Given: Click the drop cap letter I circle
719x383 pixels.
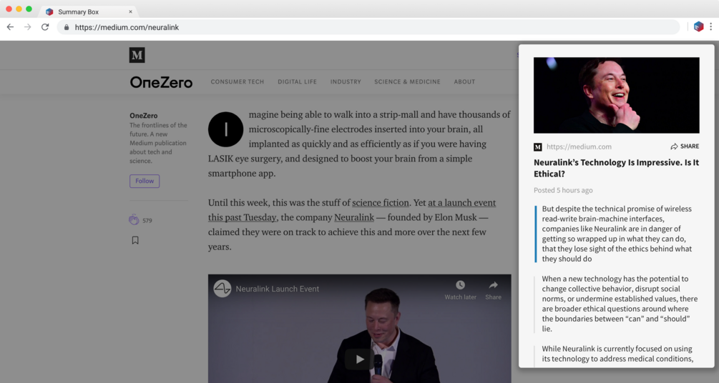Looking at the screenshot, I should point(225,129).
